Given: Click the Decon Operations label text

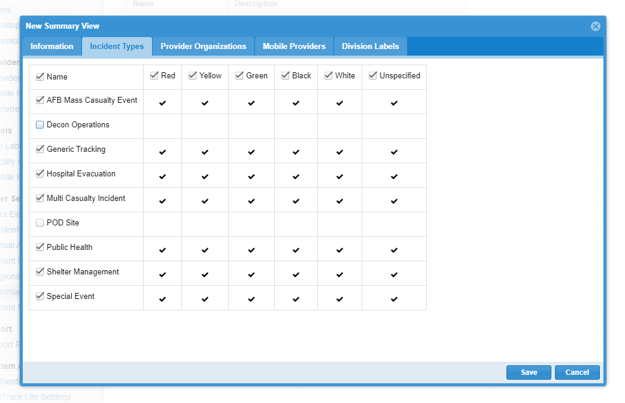Looking at the screenshot, I should click(x=78, y=124).
